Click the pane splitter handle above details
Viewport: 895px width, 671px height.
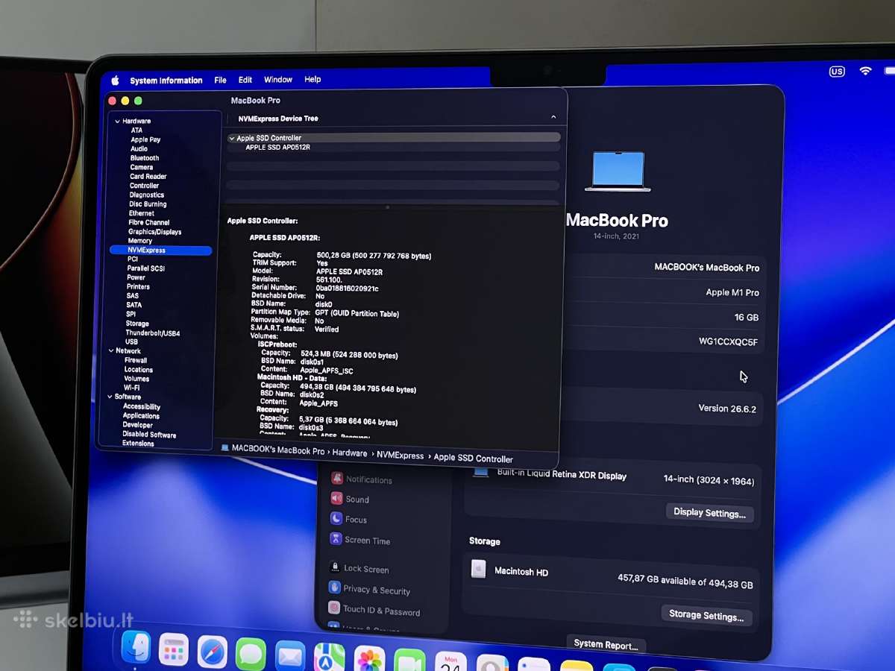387,207
